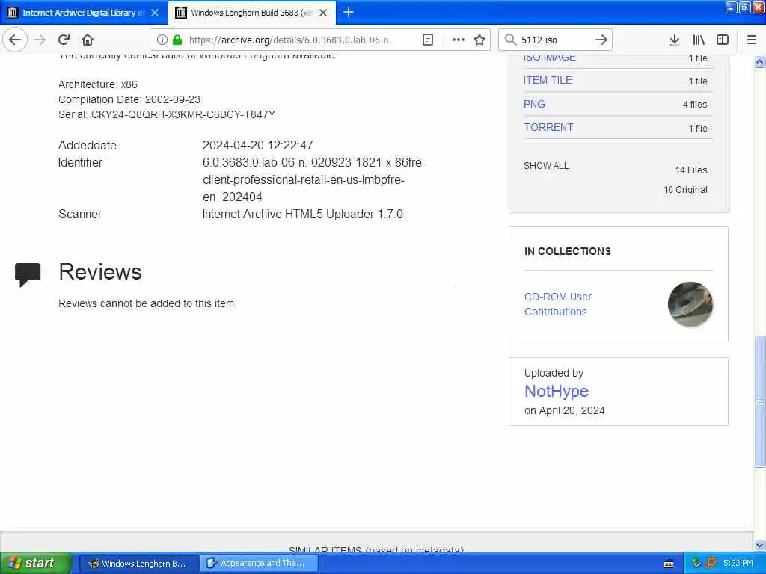
Task: Toggle the browser sidebar
Action: pyautogui.click(x=723, y=40)
